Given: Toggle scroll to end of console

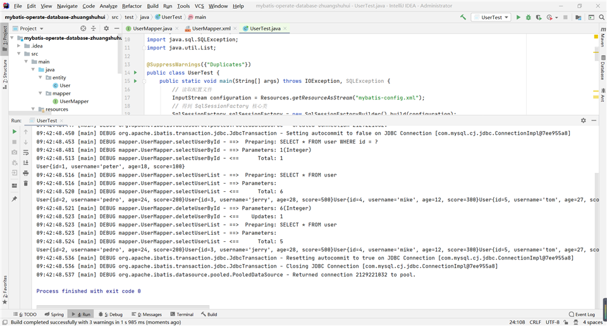Looking at the screenshot, I should [25, 163].
